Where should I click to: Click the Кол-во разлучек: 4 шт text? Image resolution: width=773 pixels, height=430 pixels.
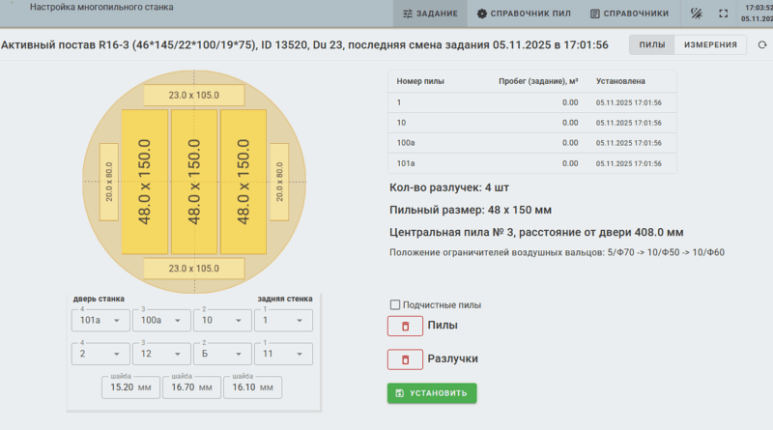(x=449, y=187)
